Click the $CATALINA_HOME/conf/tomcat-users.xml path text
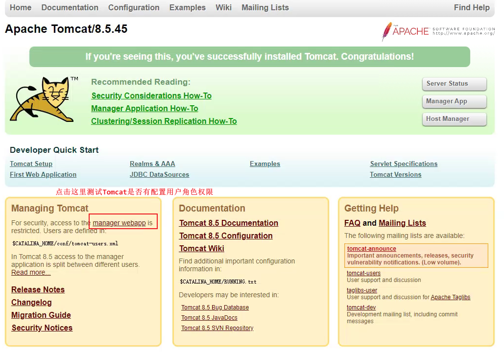This screenshot has width=504, height=355. [x=65, y=243]
